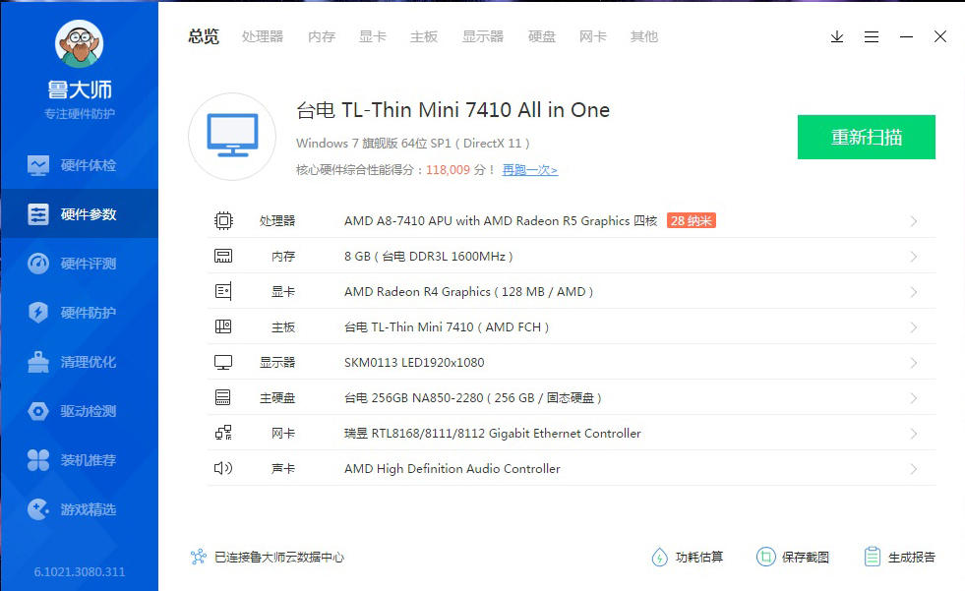Browse 游戏精选 in the sidebar
The width and height of the screenshot is (965, 591).
(79, 508)
